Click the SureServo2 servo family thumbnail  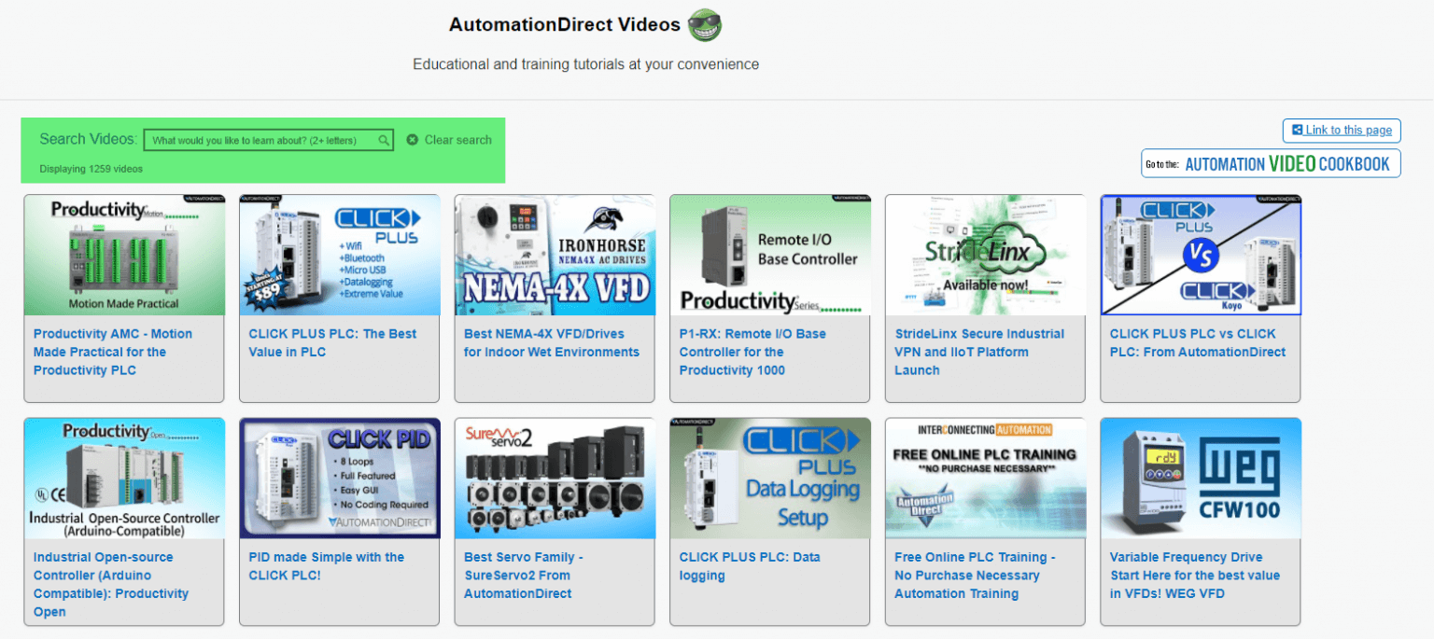[555, 478]
